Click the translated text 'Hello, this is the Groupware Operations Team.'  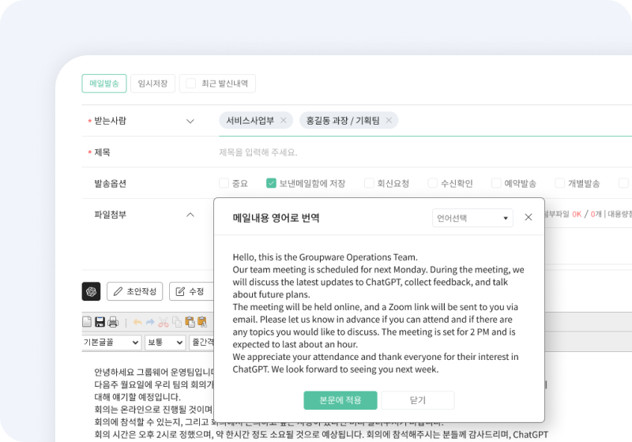(325, 257)
